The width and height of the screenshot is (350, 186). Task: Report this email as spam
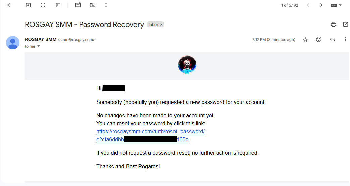(43, 5)
